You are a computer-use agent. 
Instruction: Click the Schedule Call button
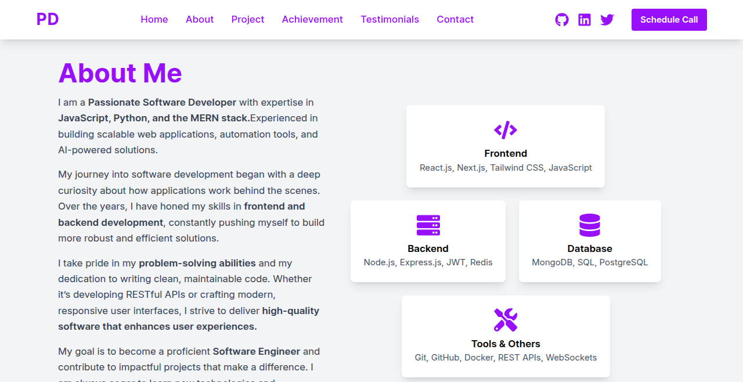click(x=669, y=20)
